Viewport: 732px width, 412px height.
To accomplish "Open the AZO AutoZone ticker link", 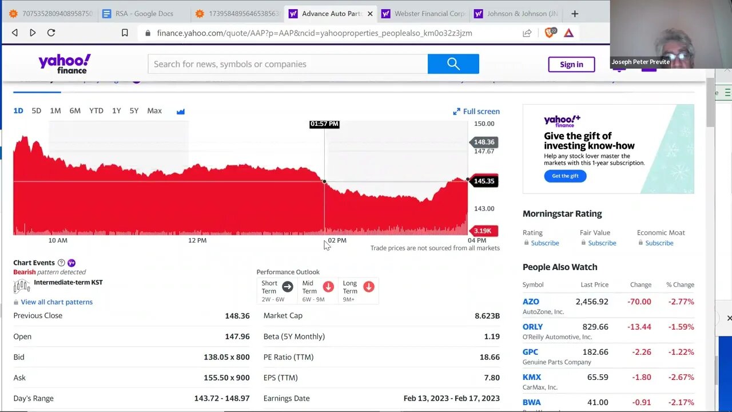I will [x=531, y=302].
